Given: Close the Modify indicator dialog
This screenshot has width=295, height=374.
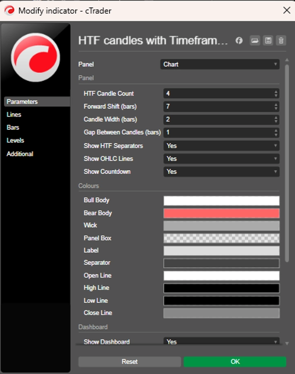Looking at the screenshot, I should [x=286, y=10].
